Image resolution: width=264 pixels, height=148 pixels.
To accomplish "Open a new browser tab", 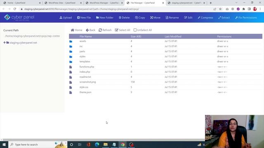I will [x=211, y=3].
